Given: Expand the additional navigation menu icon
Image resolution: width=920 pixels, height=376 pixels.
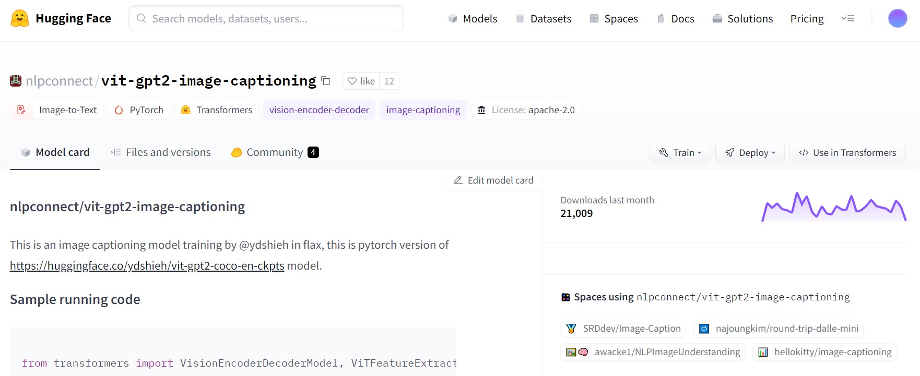Looking at the screenshot, I should [x=848, y=18].
